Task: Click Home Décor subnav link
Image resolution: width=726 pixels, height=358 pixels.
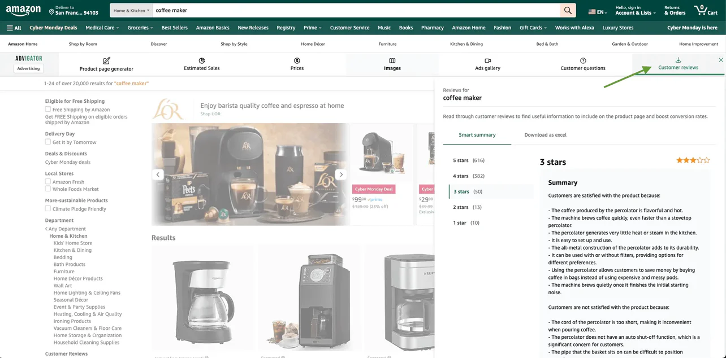Action: click(x=313, y=44)
